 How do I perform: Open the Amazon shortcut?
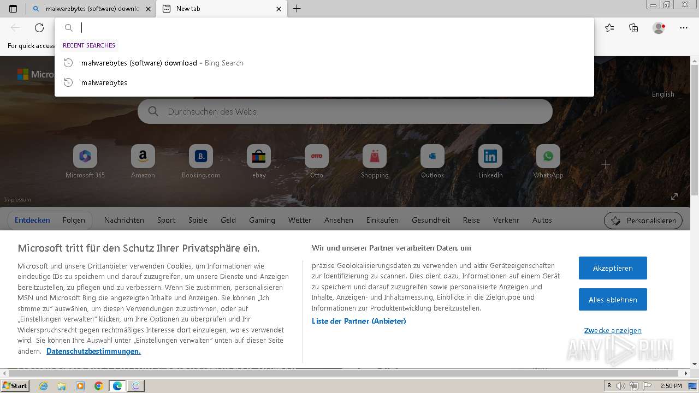point(143,162)
